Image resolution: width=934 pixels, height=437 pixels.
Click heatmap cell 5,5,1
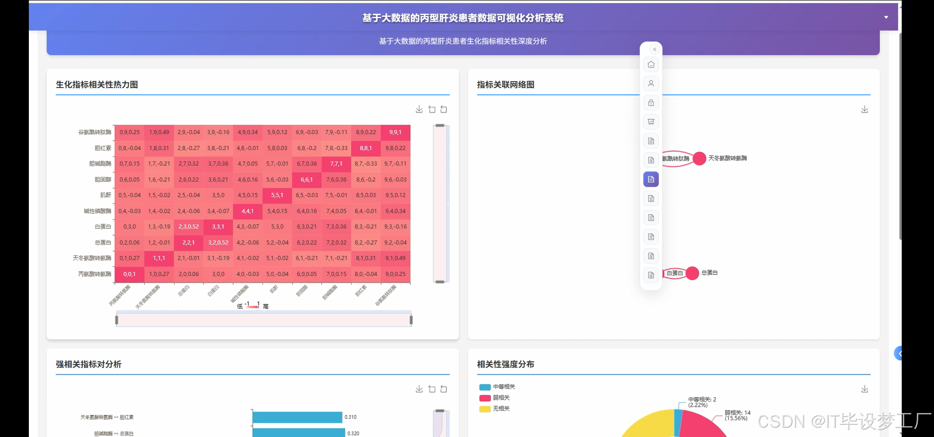(x=277, y=196)
